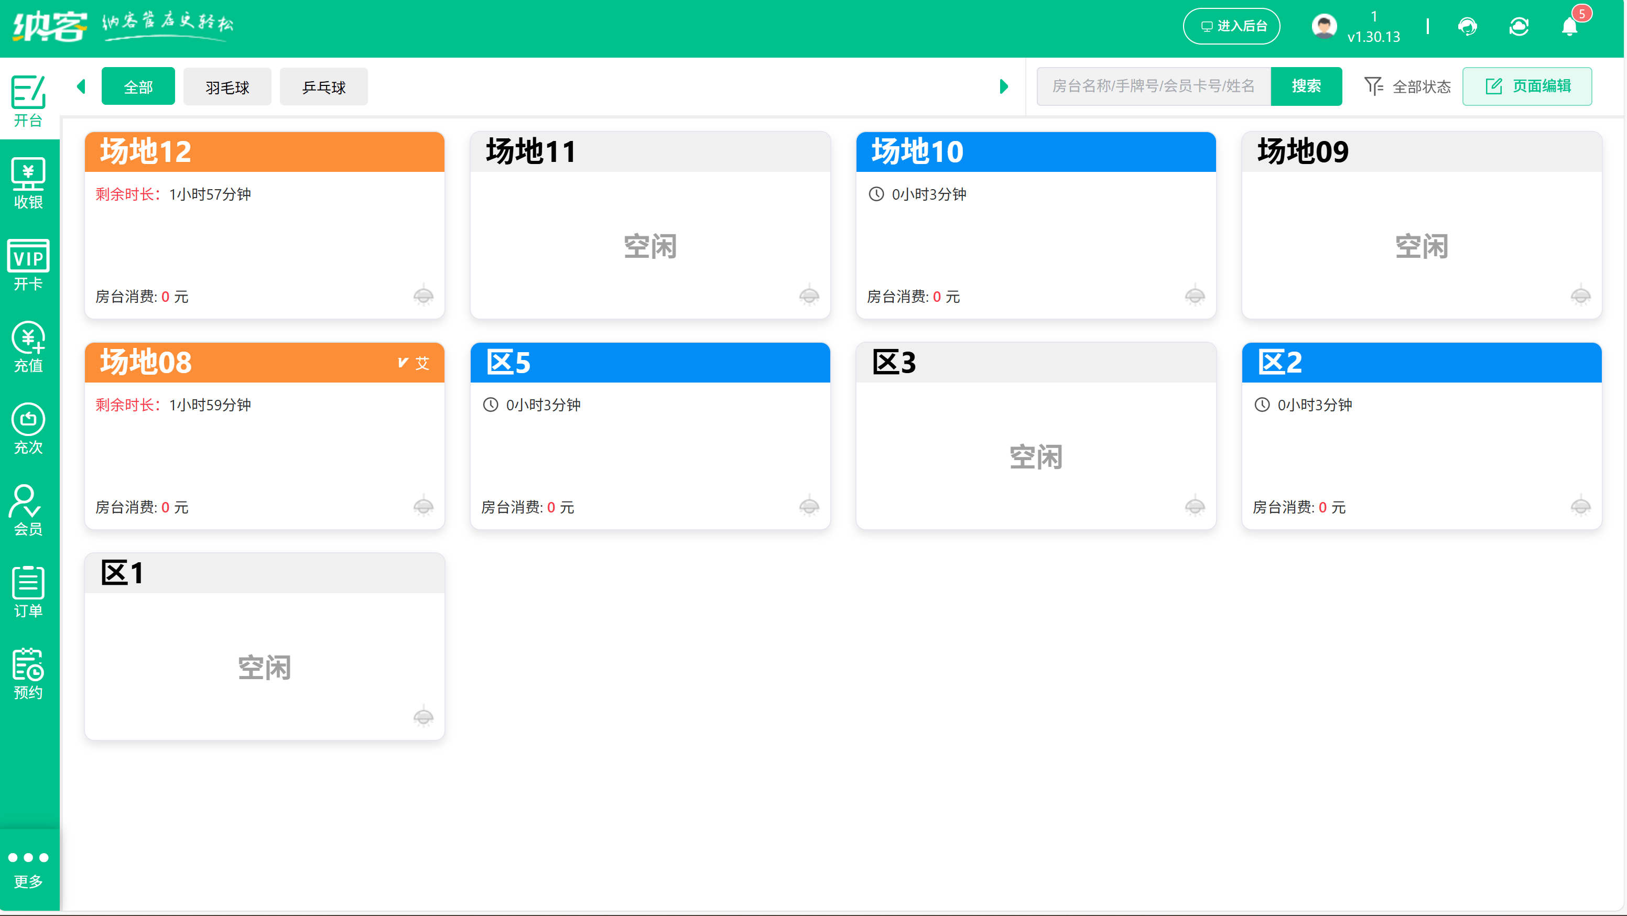Open VIP开卡 from the sidebar
The width and height of the screenshot is (1627, 916).
pos(28,265)
